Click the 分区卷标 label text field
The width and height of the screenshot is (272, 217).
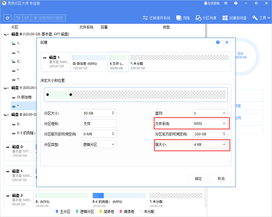(99, 124)
